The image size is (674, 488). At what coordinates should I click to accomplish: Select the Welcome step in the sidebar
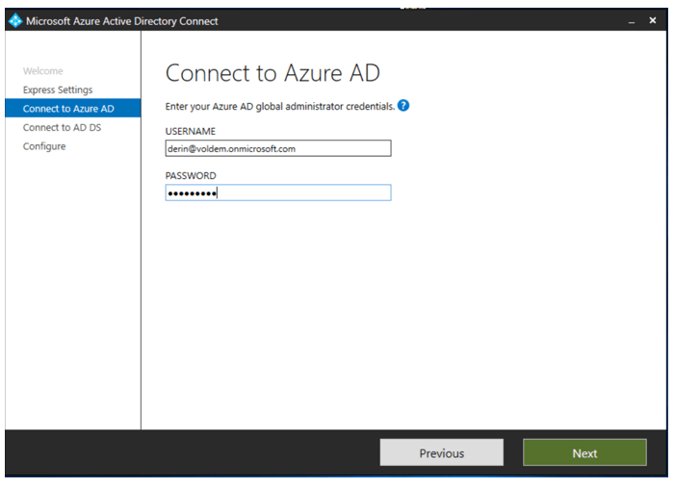pyautogui.click(x=43, y=71)
